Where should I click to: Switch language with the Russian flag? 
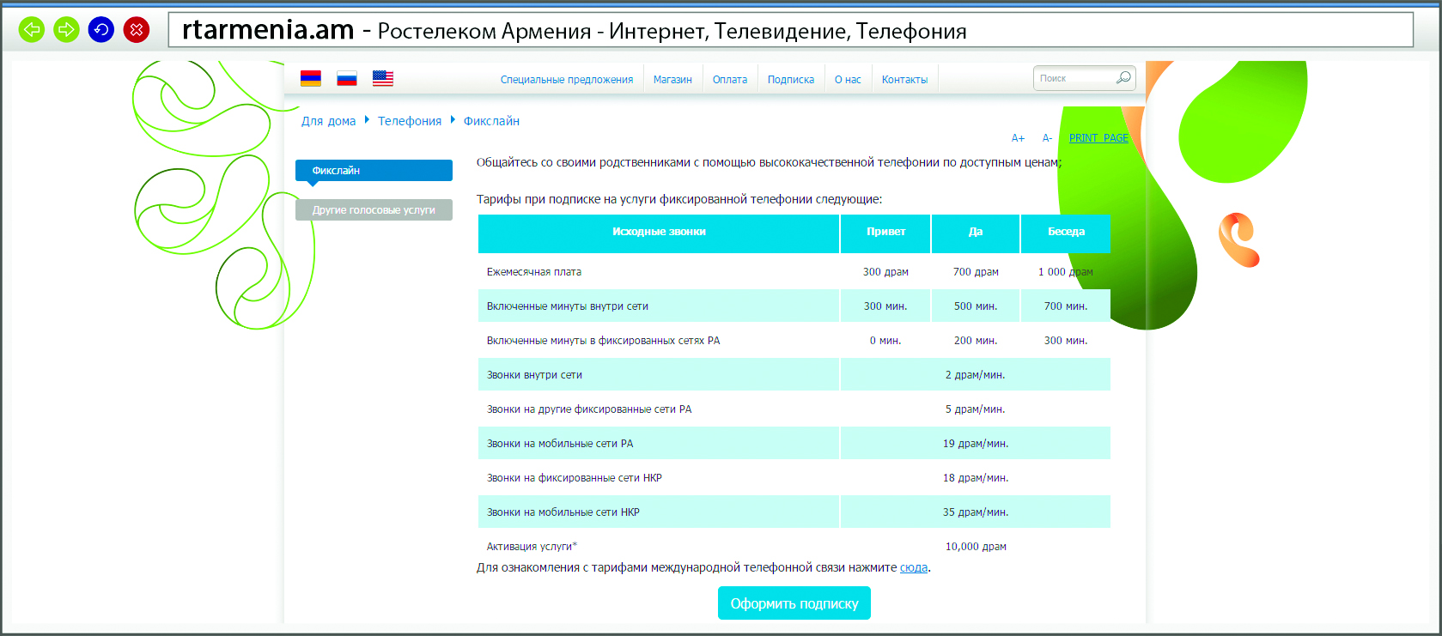point(347,78)
